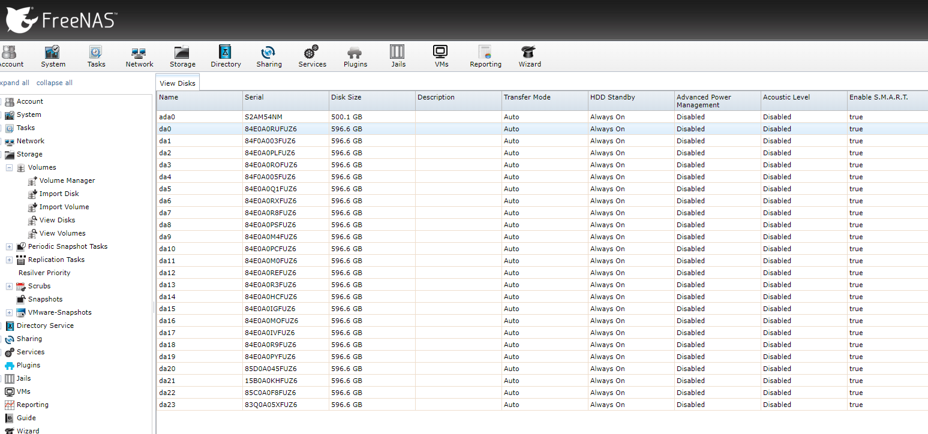Open Wizard in the sidebar tree

[28, 430]
